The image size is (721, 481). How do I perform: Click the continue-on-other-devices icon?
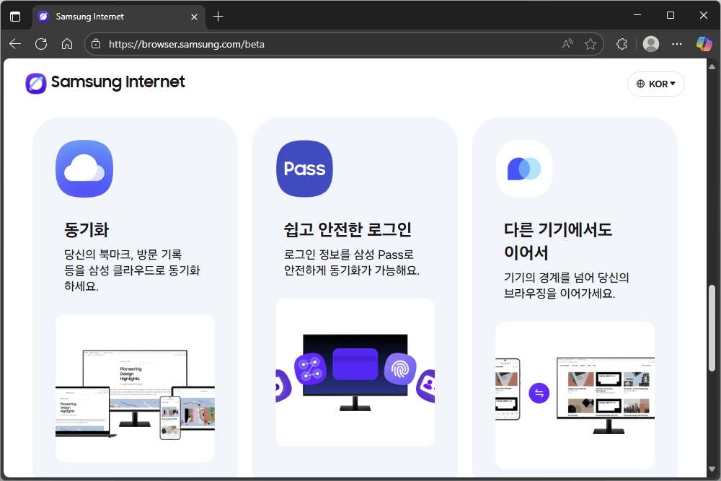(524, 169)
